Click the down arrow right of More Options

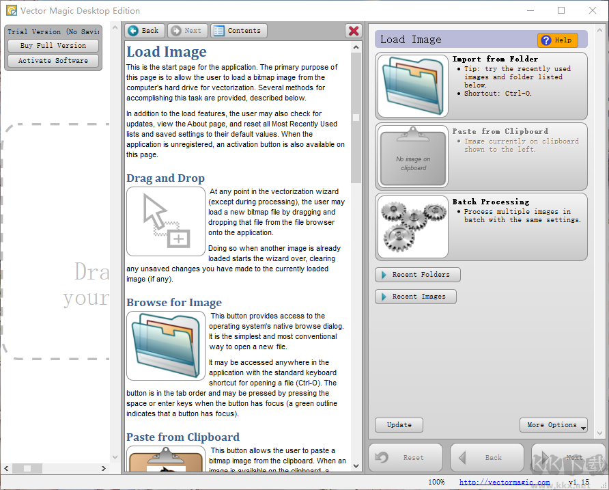(x=599, y=433)
